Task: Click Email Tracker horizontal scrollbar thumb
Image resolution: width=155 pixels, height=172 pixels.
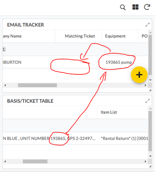Action: click(37, 85)
